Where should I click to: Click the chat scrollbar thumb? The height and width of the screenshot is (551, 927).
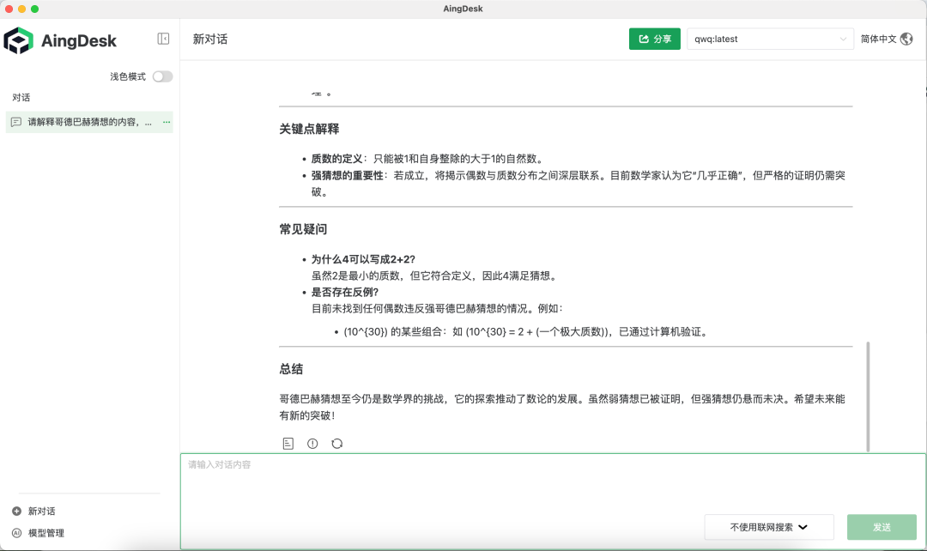[868, 397]
